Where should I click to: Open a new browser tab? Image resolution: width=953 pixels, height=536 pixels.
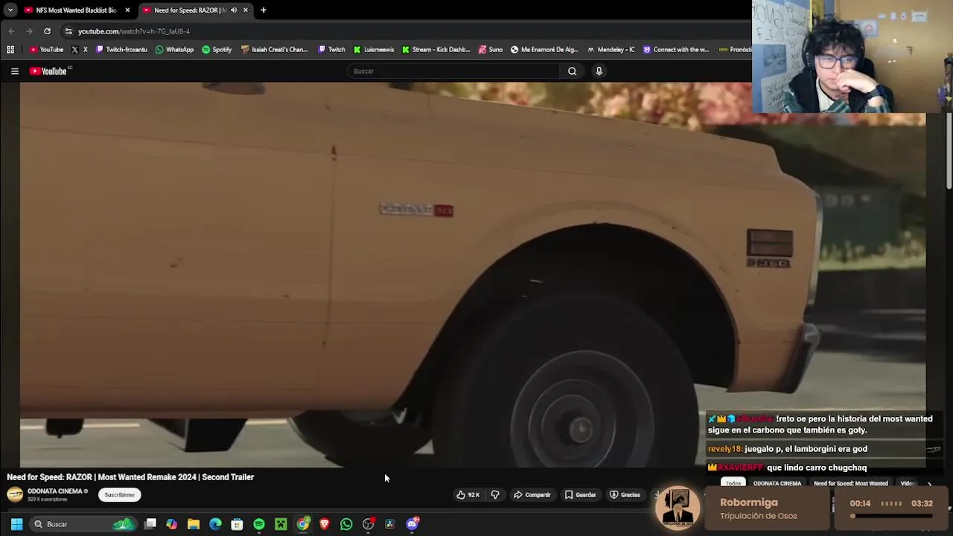tap(264, 10)
